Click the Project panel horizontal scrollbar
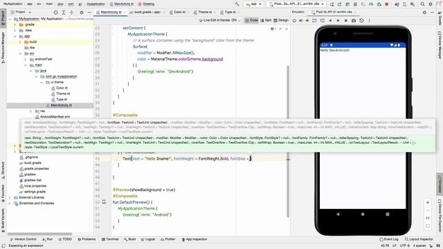The height and width of the screenshot is (249, 443). (40, 234)
